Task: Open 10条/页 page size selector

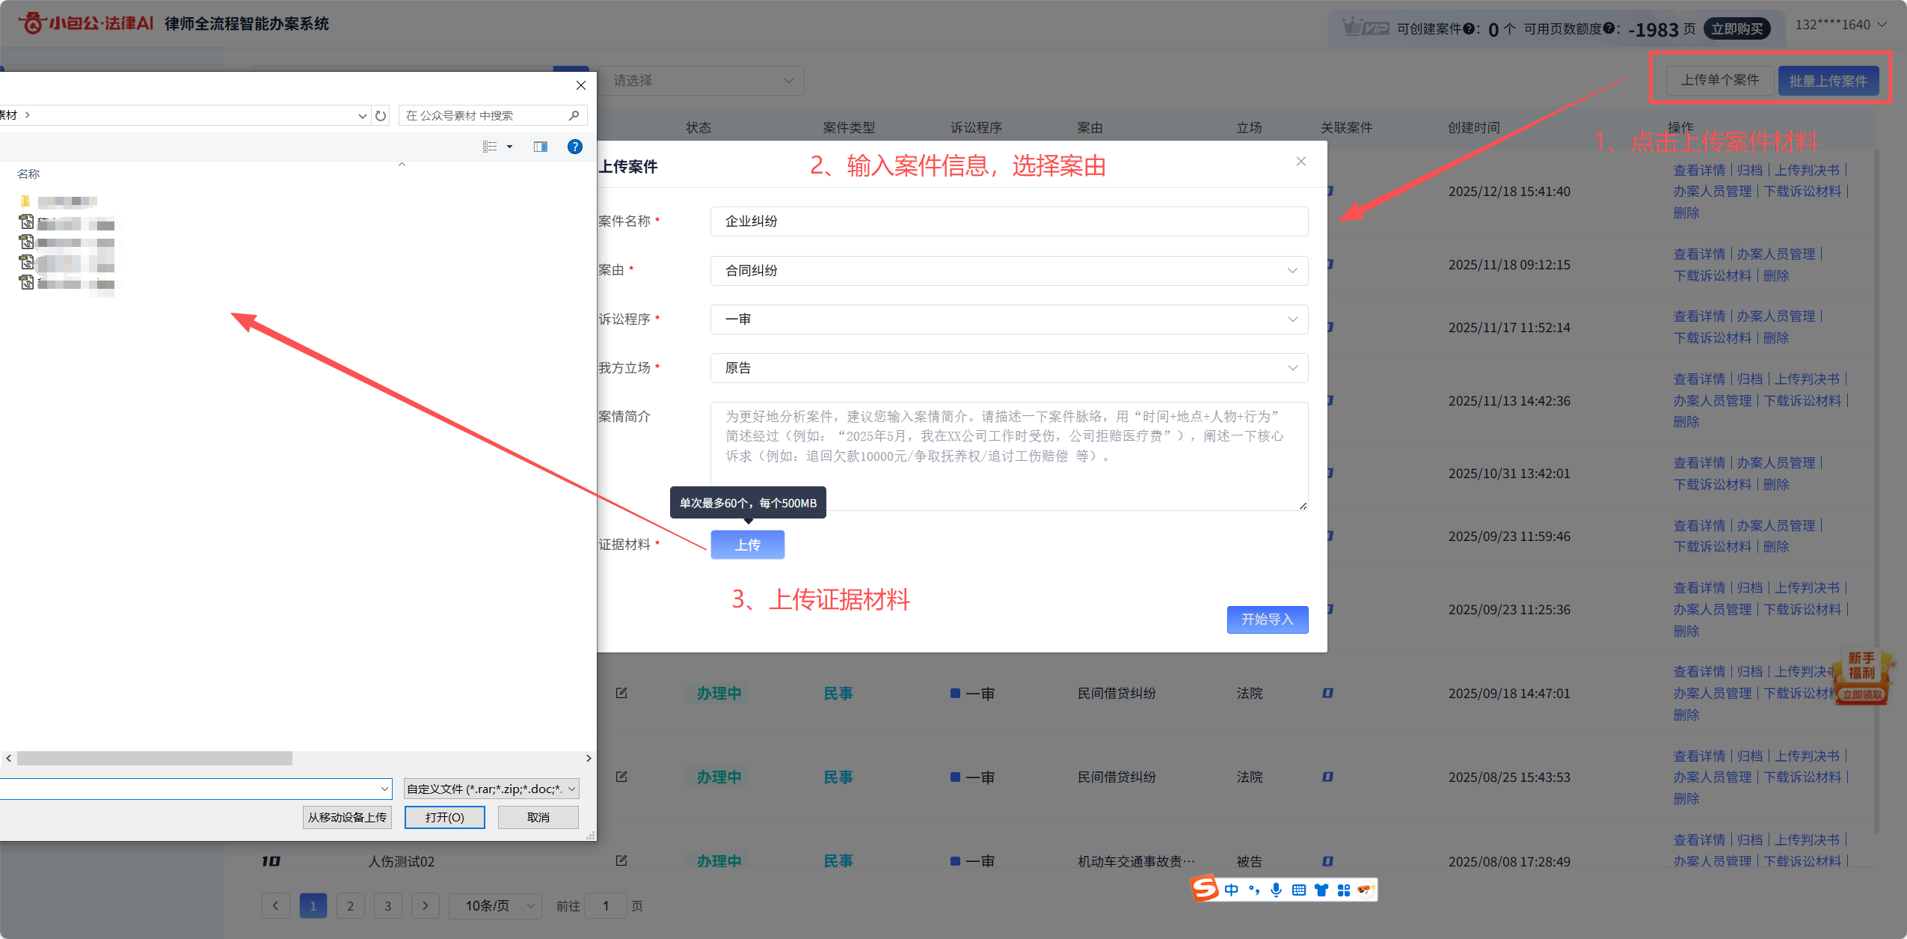Action: pyautogui.click(x=494, y=905)
